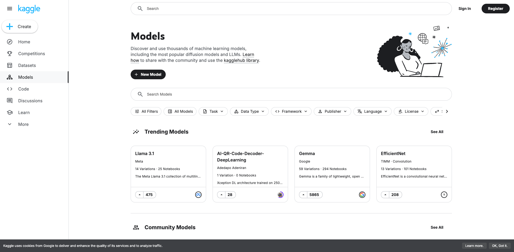Click the Google logo on the Gemma card
This screenshot has width=514, height=252.
[362, 195]
